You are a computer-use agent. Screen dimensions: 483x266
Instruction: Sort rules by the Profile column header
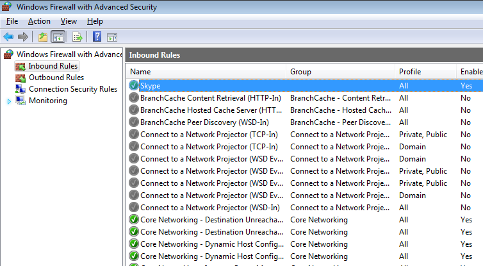coord(423,72)
